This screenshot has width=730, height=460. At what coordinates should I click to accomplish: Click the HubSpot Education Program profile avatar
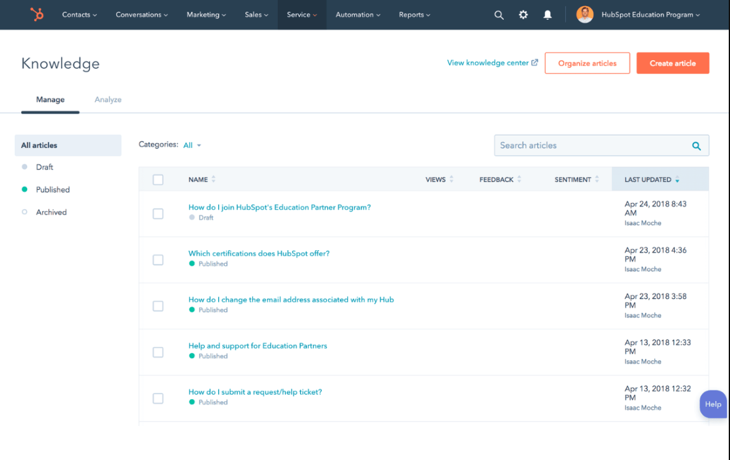(584, 14)
